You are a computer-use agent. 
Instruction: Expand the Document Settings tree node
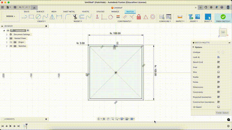click(x=7, y=34)
